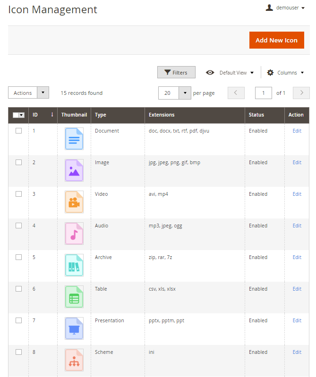Click the blue Presentation thumbnail icon
The image size is (316, 377).
(74, 328)
